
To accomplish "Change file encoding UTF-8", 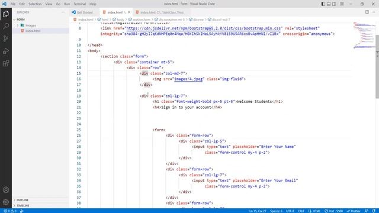I will tap(290, 211).
